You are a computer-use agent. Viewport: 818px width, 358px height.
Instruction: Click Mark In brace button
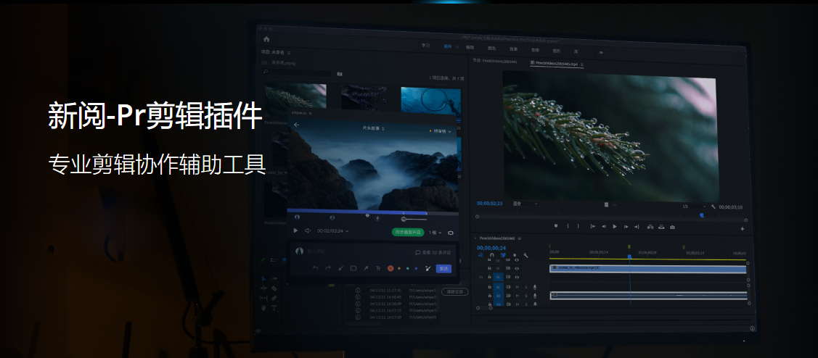tap(568, 226)
